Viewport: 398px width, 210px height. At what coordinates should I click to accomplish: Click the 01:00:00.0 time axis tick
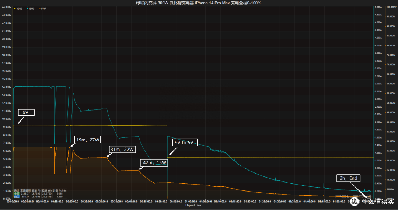[191, 202]
